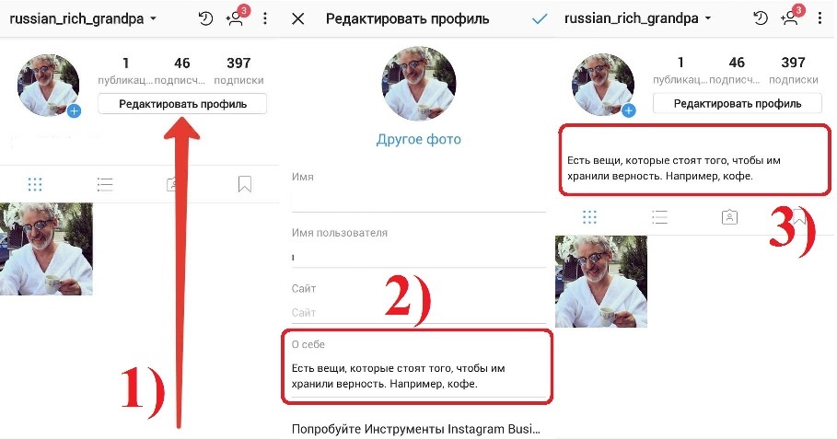Expand account switcher next to russian_rich_grandpa on left
The height and width of the screenshot is (439, 837).
[x=153, y=18]
